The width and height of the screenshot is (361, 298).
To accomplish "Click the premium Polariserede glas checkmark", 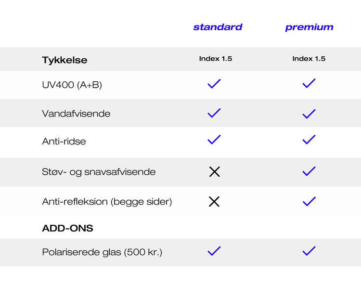I will tap(309, 251).
